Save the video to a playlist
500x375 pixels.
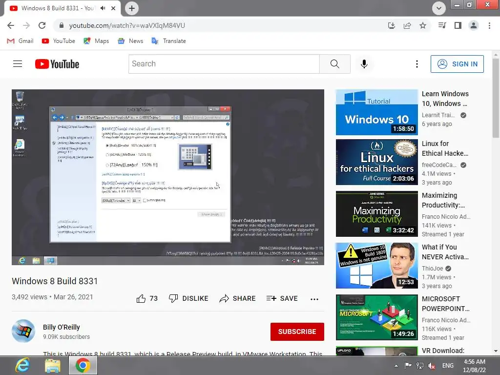(x=282, y=298)
